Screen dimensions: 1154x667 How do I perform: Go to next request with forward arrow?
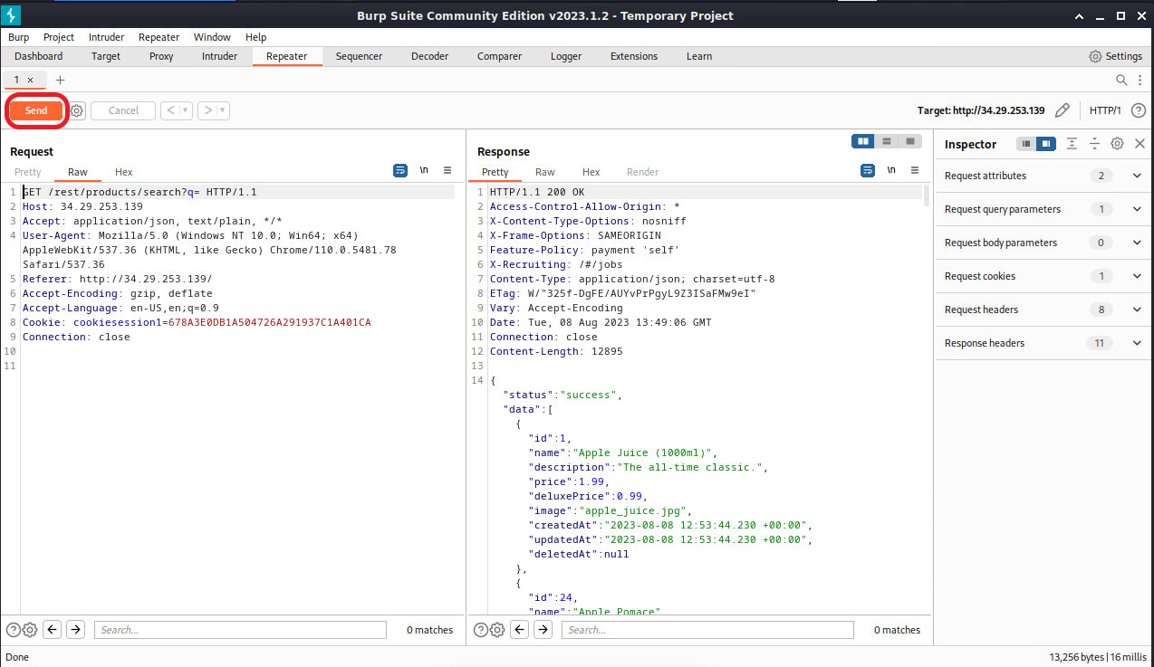(x=207, y=110)
